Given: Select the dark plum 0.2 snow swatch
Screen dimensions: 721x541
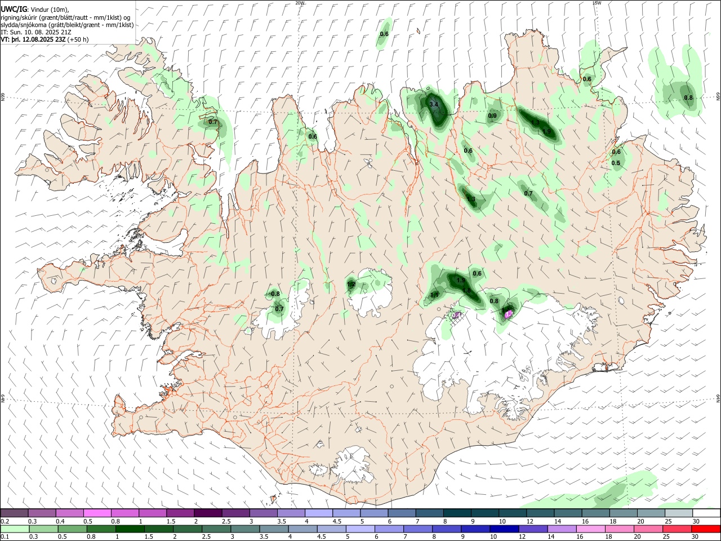Looking at the screenshot, I should pyautogui.click(x=15, y=513).
